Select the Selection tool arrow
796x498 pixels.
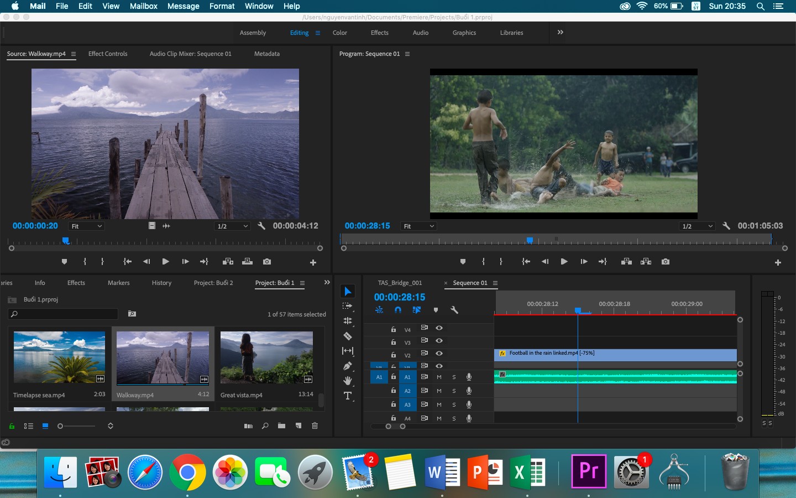point(348,291)
